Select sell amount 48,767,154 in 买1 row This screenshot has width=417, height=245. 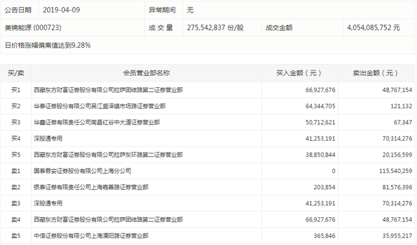click(397, 90)
